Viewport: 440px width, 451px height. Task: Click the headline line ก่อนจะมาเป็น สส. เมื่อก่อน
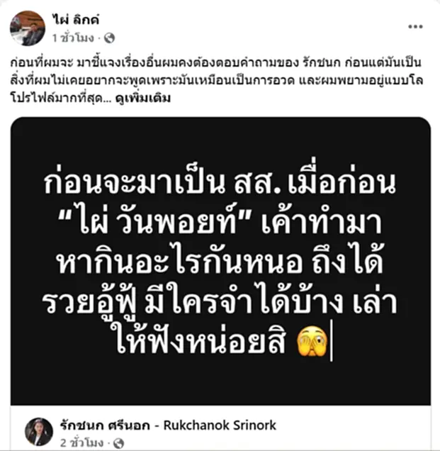(220, 182)
